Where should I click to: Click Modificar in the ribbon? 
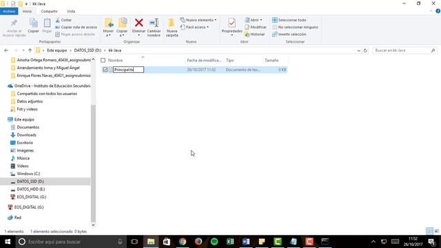point(256,28)
